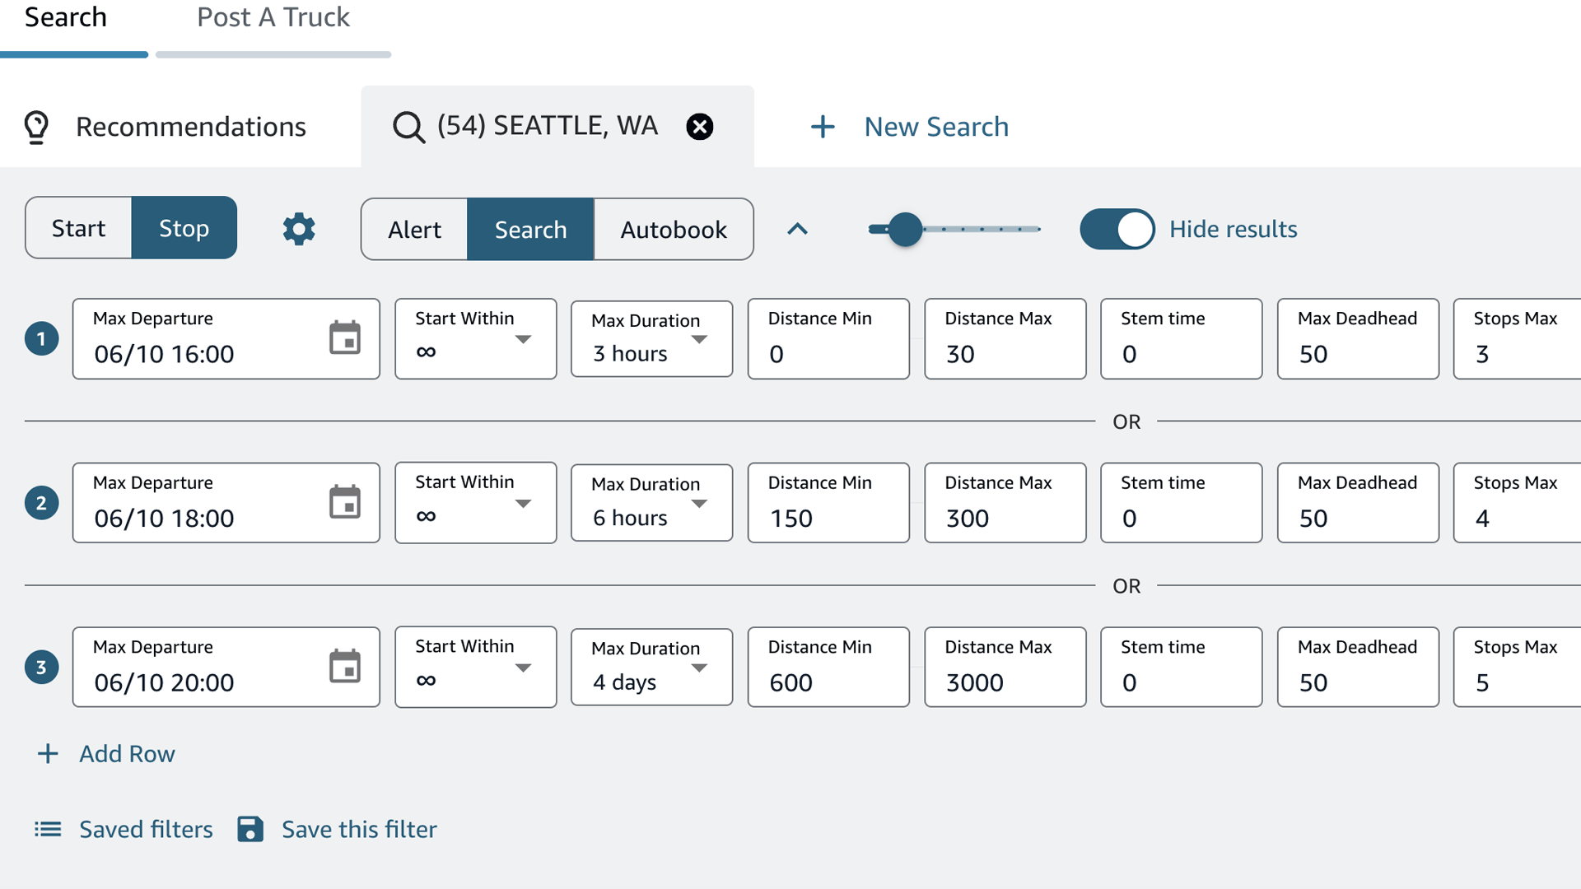
Task: Open Start Within dropdown in row 2
Action: [475, 503]
